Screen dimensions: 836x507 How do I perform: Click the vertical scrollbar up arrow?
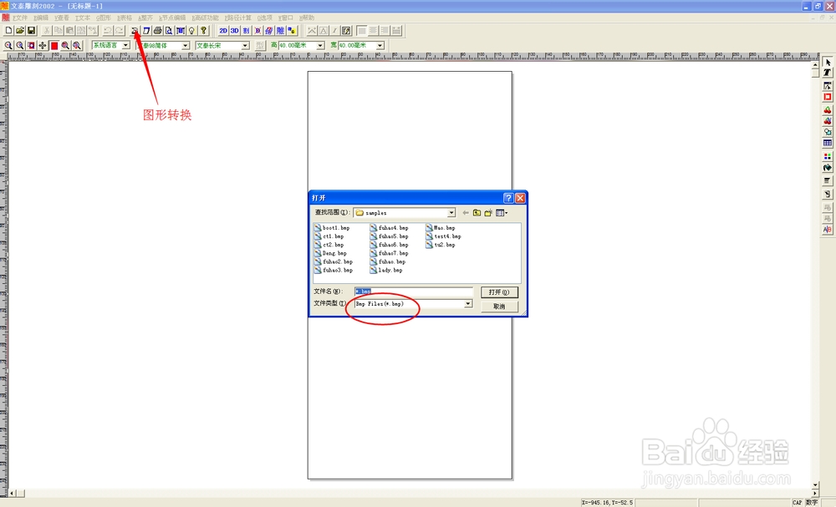(x=815, y=65)
